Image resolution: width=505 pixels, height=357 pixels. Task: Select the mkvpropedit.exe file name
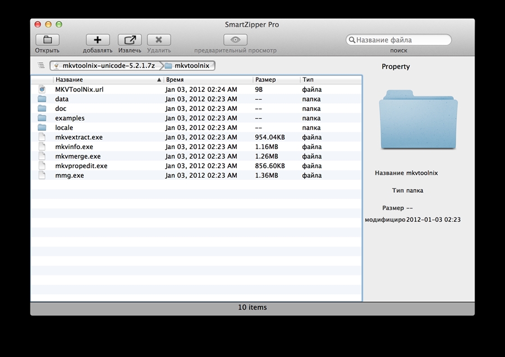click(81, 166)
